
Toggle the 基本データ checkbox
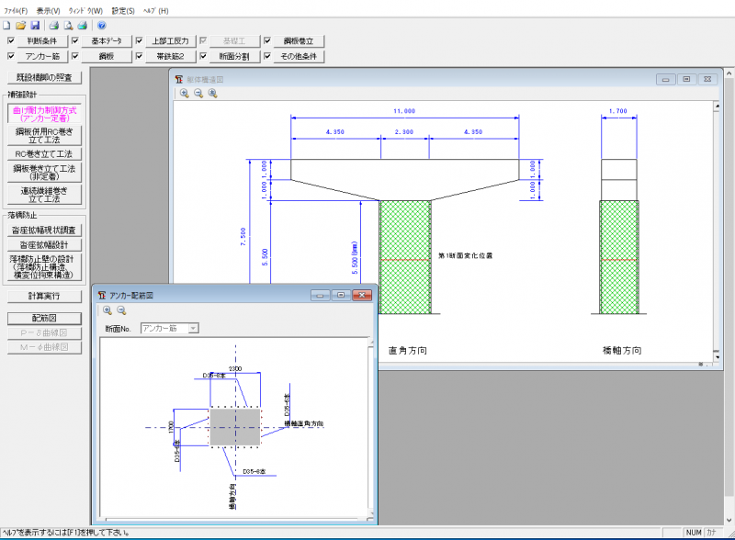75,40
